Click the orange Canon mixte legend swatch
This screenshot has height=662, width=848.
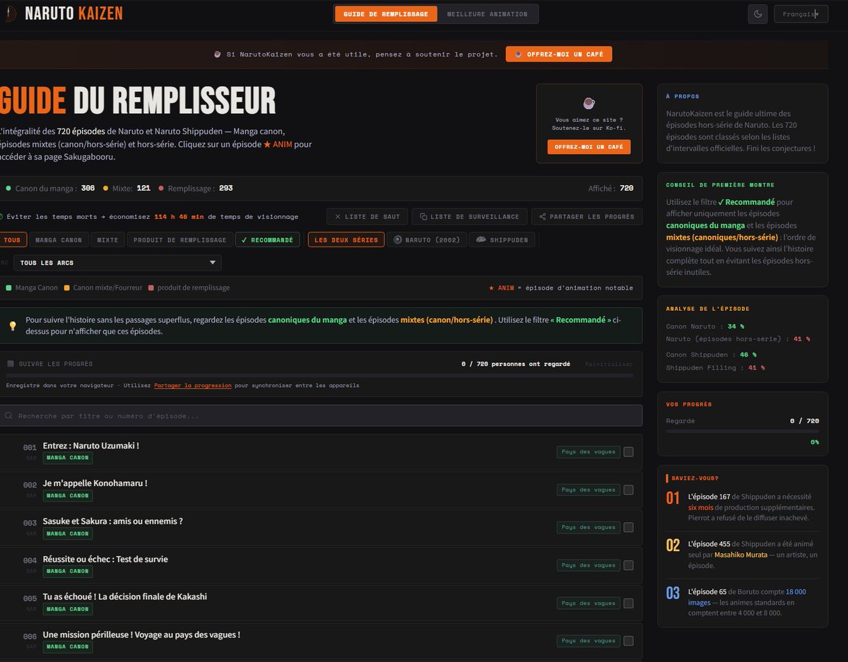pos(66,288)
